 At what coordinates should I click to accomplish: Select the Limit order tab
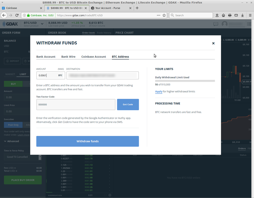(x=23, y=74)
